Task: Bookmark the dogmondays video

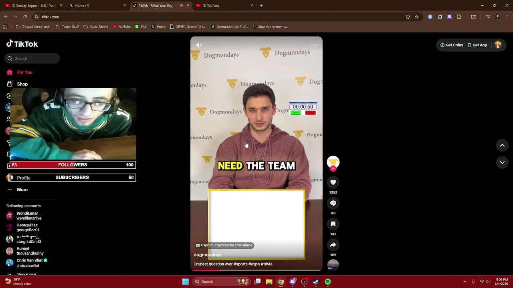Action: pyautogui.click(x=333, y=224)
